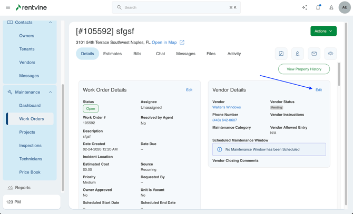
Task: Collapse the Maintenance sidebar section
Action: pos(51,92)
